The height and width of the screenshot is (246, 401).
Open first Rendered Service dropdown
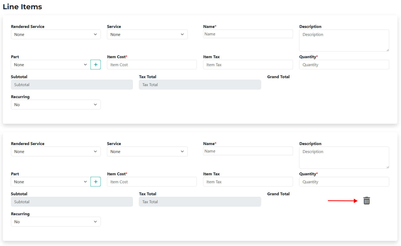pyautogui.click(x=56, y=34)
